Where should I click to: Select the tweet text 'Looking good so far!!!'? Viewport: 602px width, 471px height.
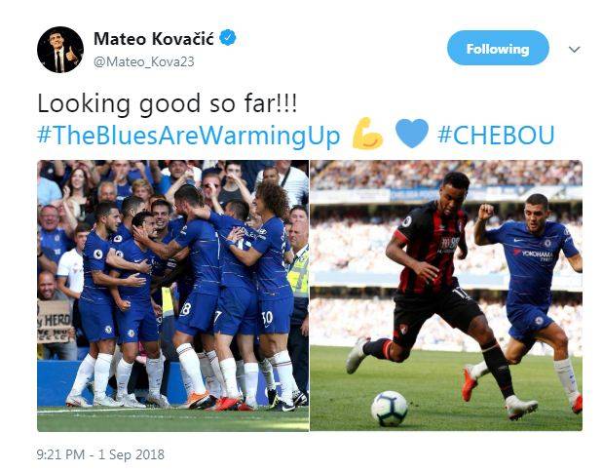[x=167, y=103]
